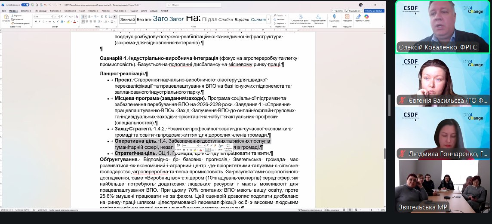Justify text alignment
This screenshot has height=224, width=492.
point(95,21)
